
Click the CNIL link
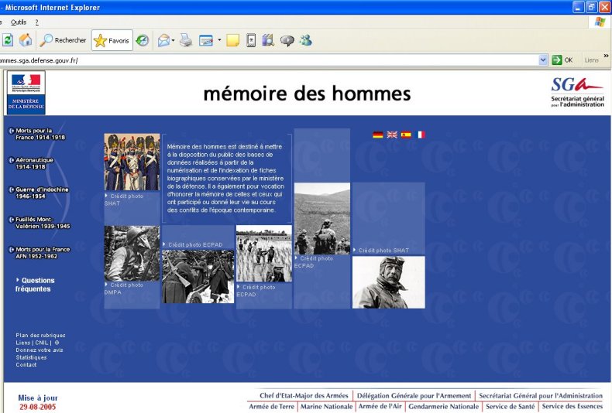(42, 343)
